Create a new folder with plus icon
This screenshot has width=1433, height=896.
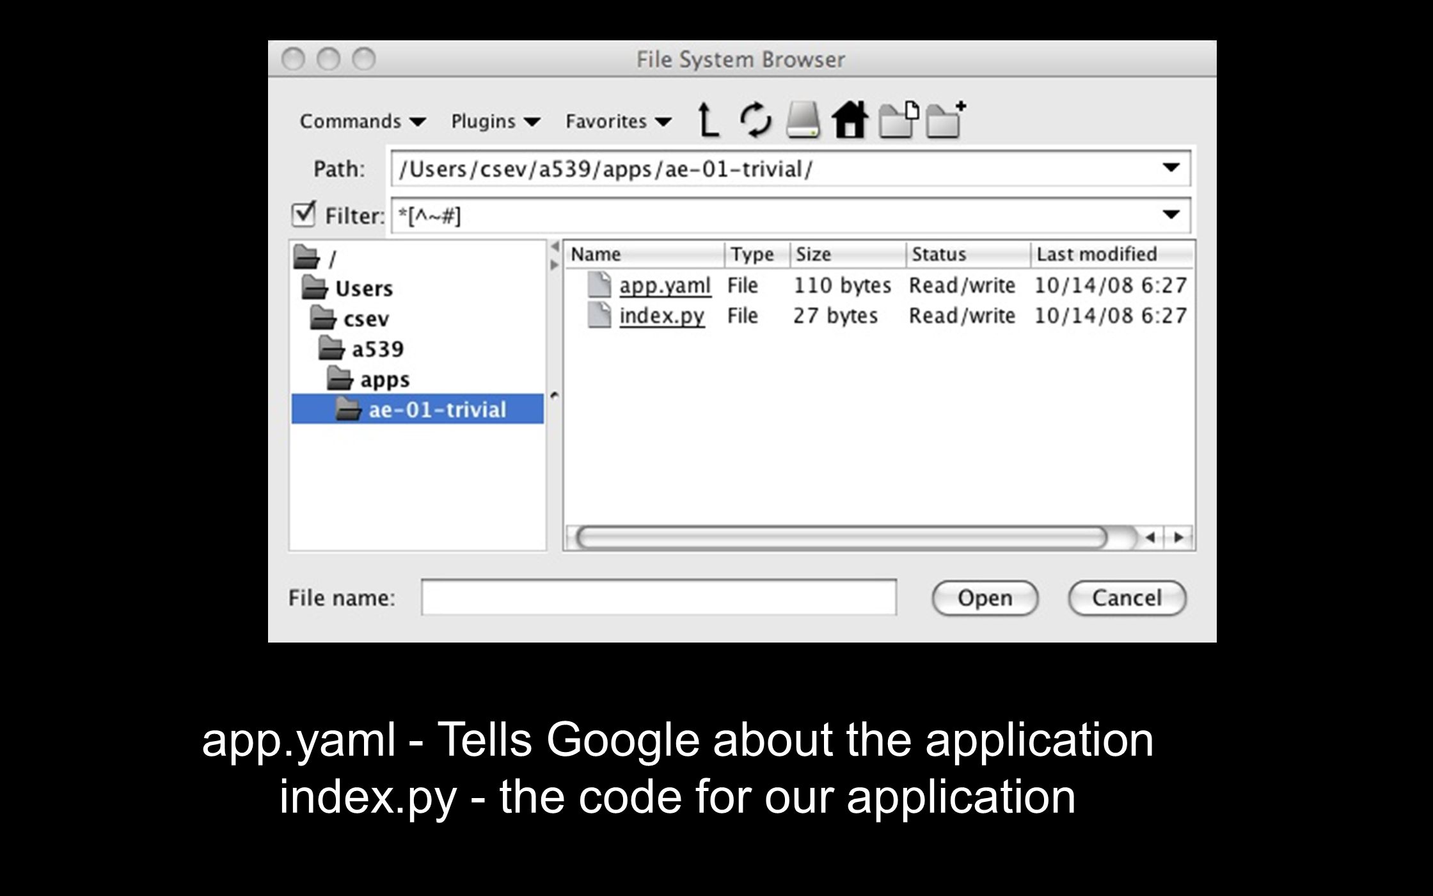click(x=946, y=120)
